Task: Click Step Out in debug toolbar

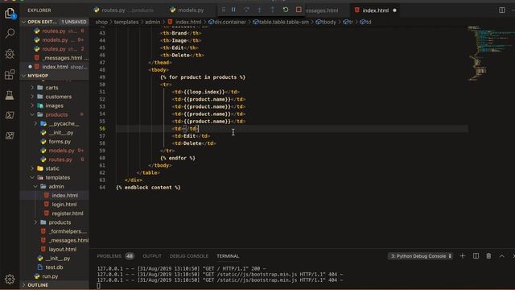Action: pos(272,10)
